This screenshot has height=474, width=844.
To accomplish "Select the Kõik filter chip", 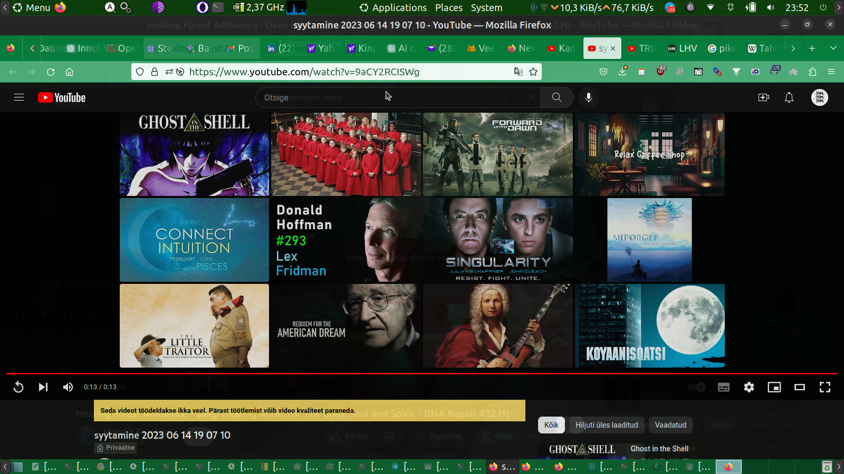I will [x=551, y=425].
